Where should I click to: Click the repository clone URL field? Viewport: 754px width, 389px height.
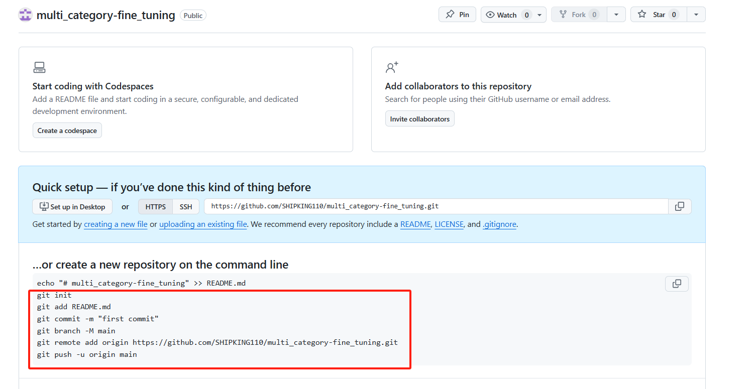coord(436,206)
